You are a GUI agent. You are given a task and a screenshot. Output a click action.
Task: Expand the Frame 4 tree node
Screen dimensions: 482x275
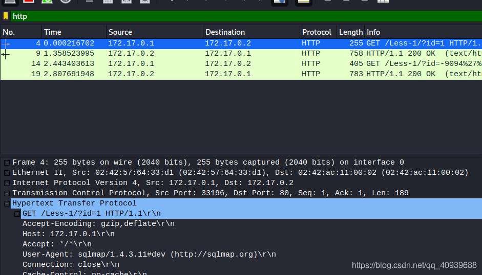[7, 163]
